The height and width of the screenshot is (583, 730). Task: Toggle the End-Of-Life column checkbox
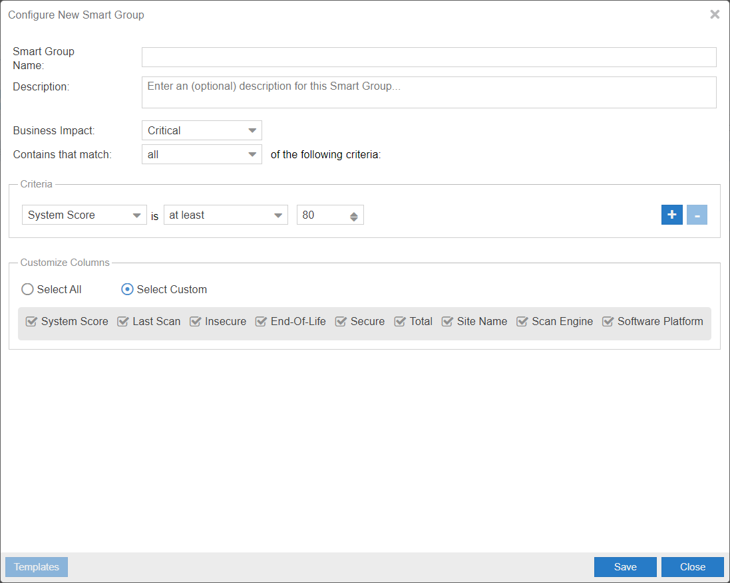point(261,321)
